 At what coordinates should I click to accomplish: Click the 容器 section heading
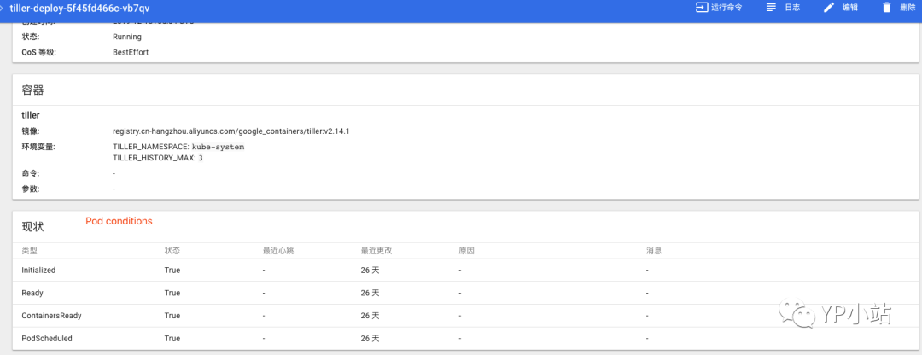click(33, 90)
